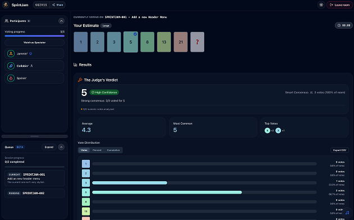Click the Leave room button

[x=339, y=4]
